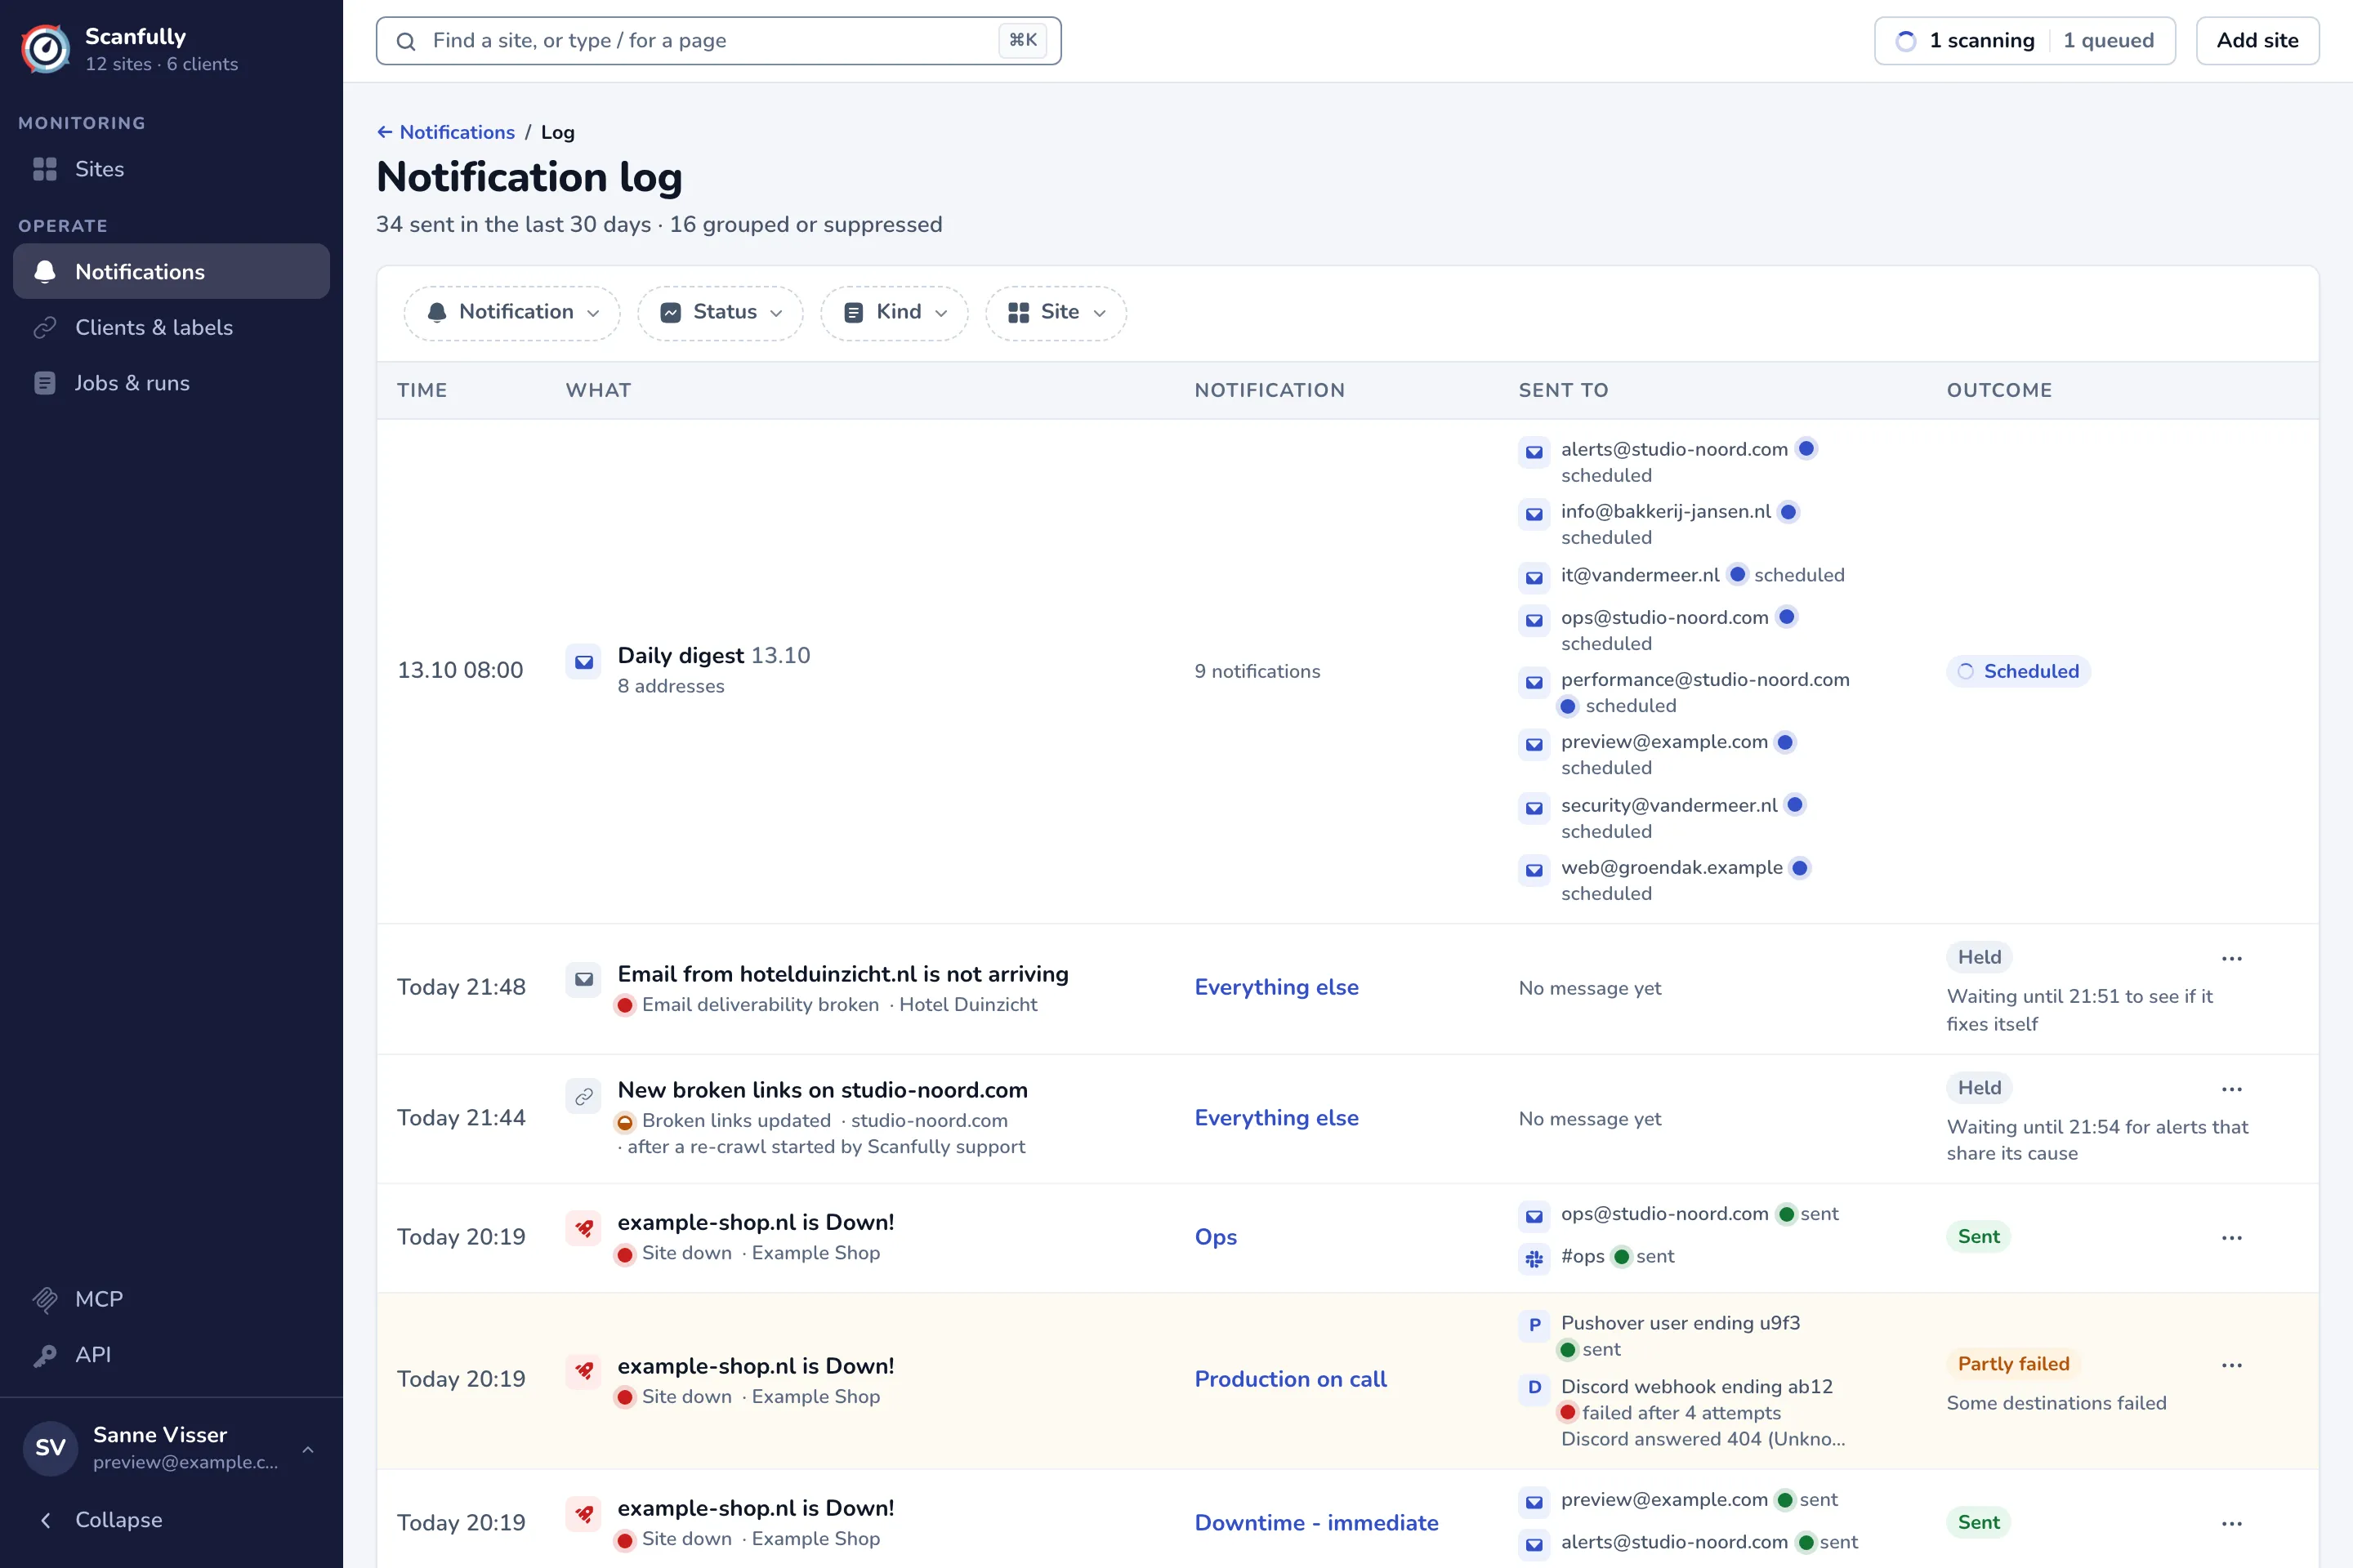The width and height of the screenshot is (2353, 1568).
Task: Open Production on call notification
Action: coord(1291,1379)
